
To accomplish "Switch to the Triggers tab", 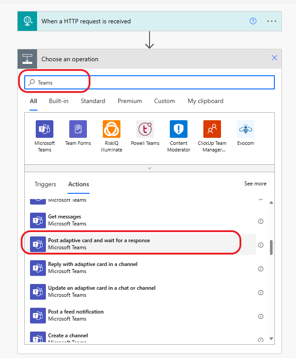I will point(45,184).
